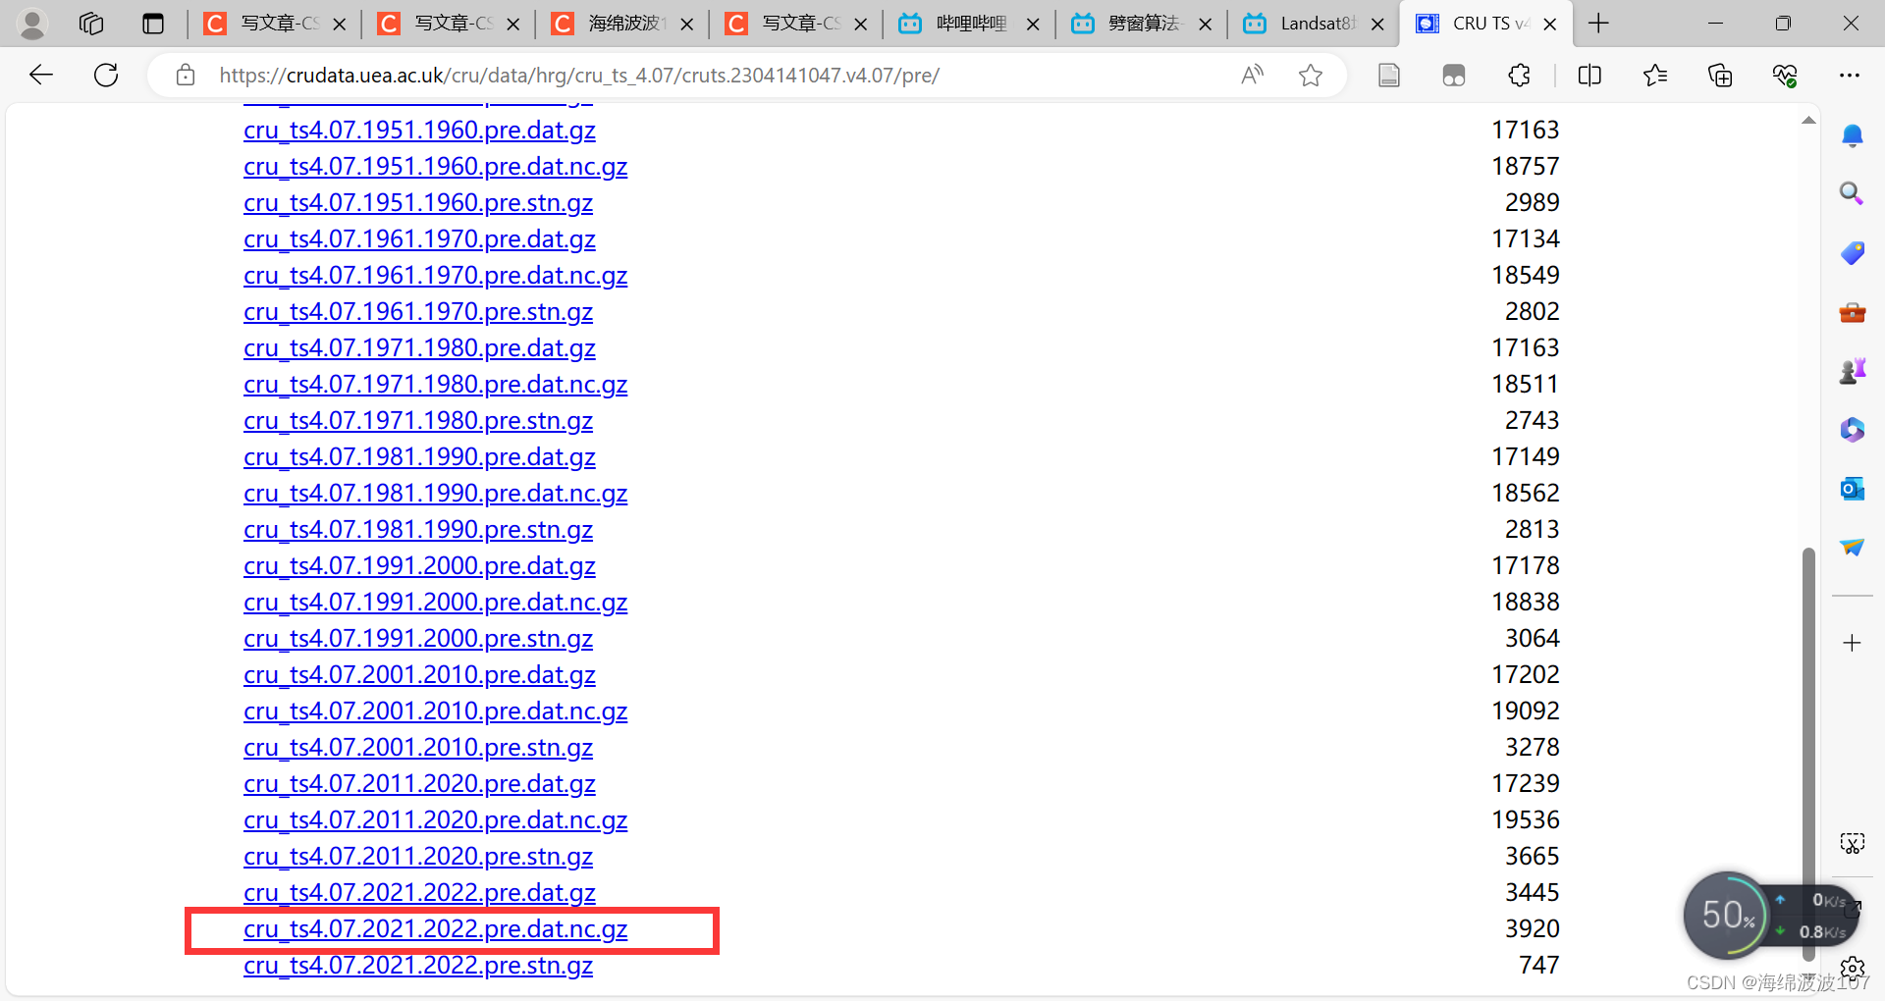
Task: Switch to the 海绵波波 tab
Action: click(x=622, y=24)
